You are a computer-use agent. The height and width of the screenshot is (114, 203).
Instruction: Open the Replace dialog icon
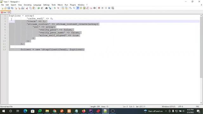click(50, 8)
